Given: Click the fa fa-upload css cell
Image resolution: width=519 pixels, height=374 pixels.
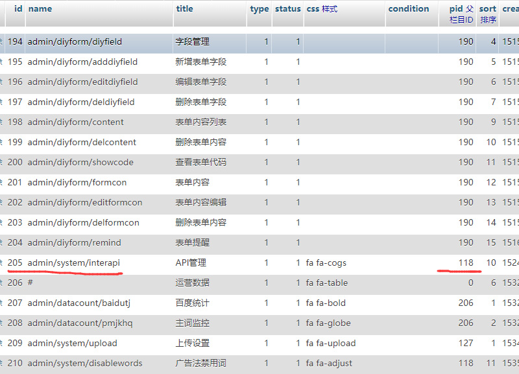Looking at the screenshot, I should (331, 344).
